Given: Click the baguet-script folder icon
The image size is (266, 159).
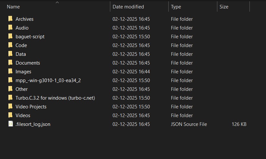Looking at the screenshot, I should pos(10,37).
